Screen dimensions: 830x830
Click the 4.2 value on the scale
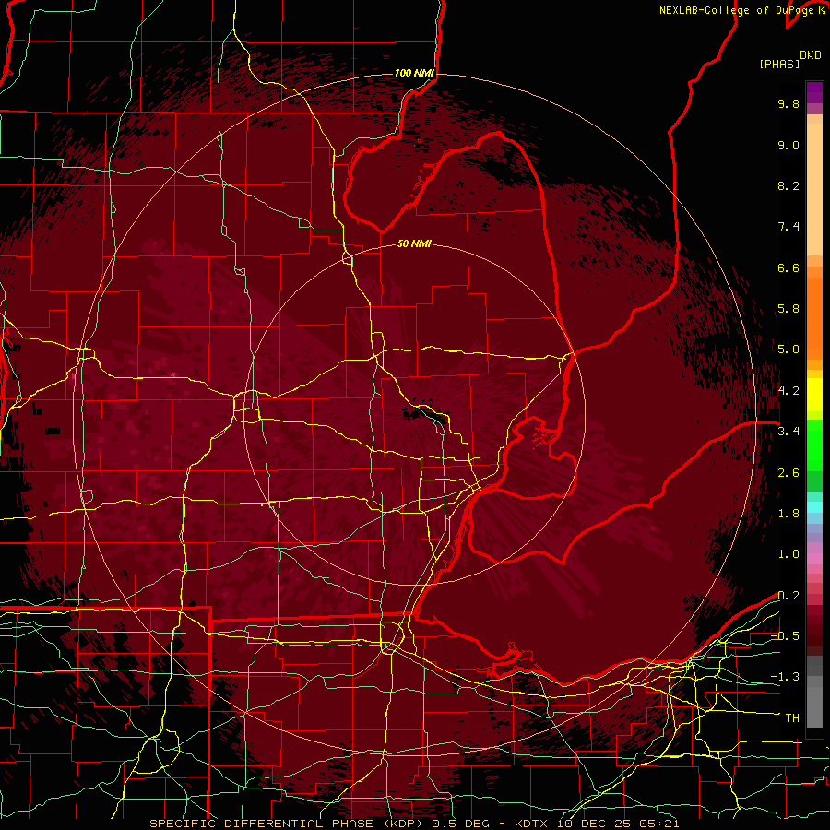point(788,391)
